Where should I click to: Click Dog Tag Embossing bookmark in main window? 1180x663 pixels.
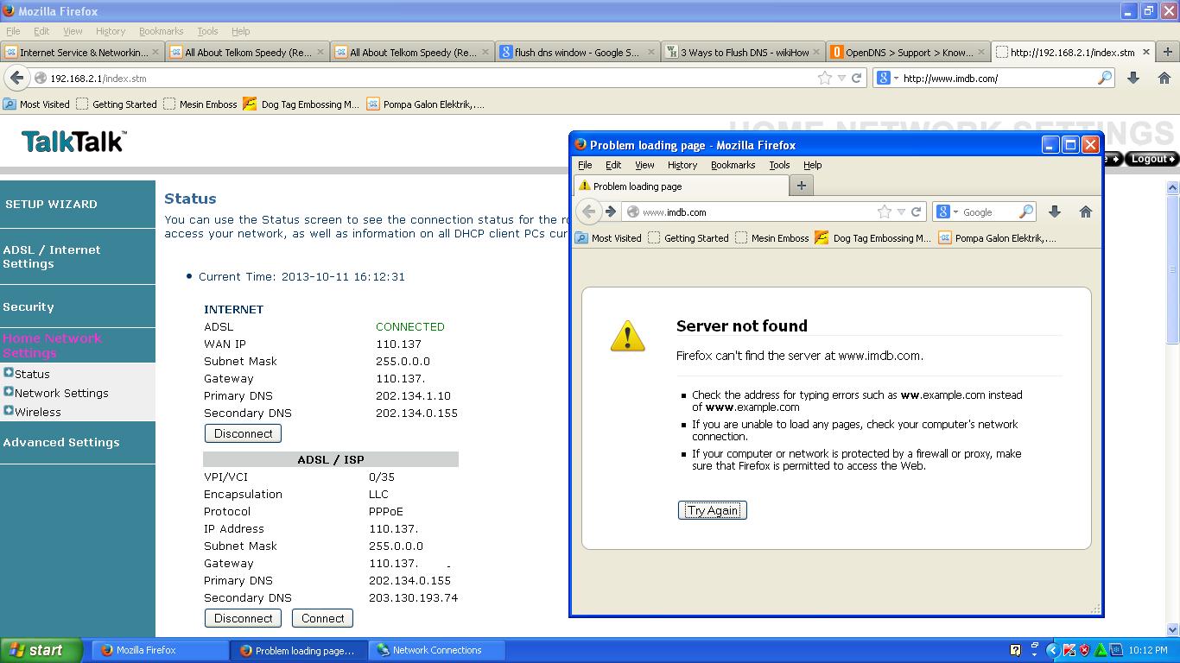click(x=301, y=104)
